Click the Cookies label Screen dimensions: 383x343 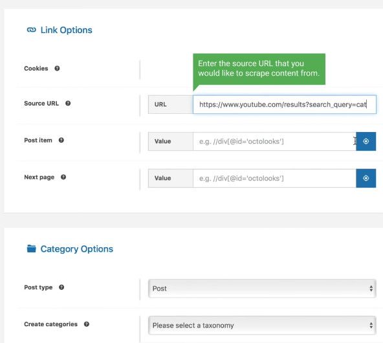click(36, 69)
